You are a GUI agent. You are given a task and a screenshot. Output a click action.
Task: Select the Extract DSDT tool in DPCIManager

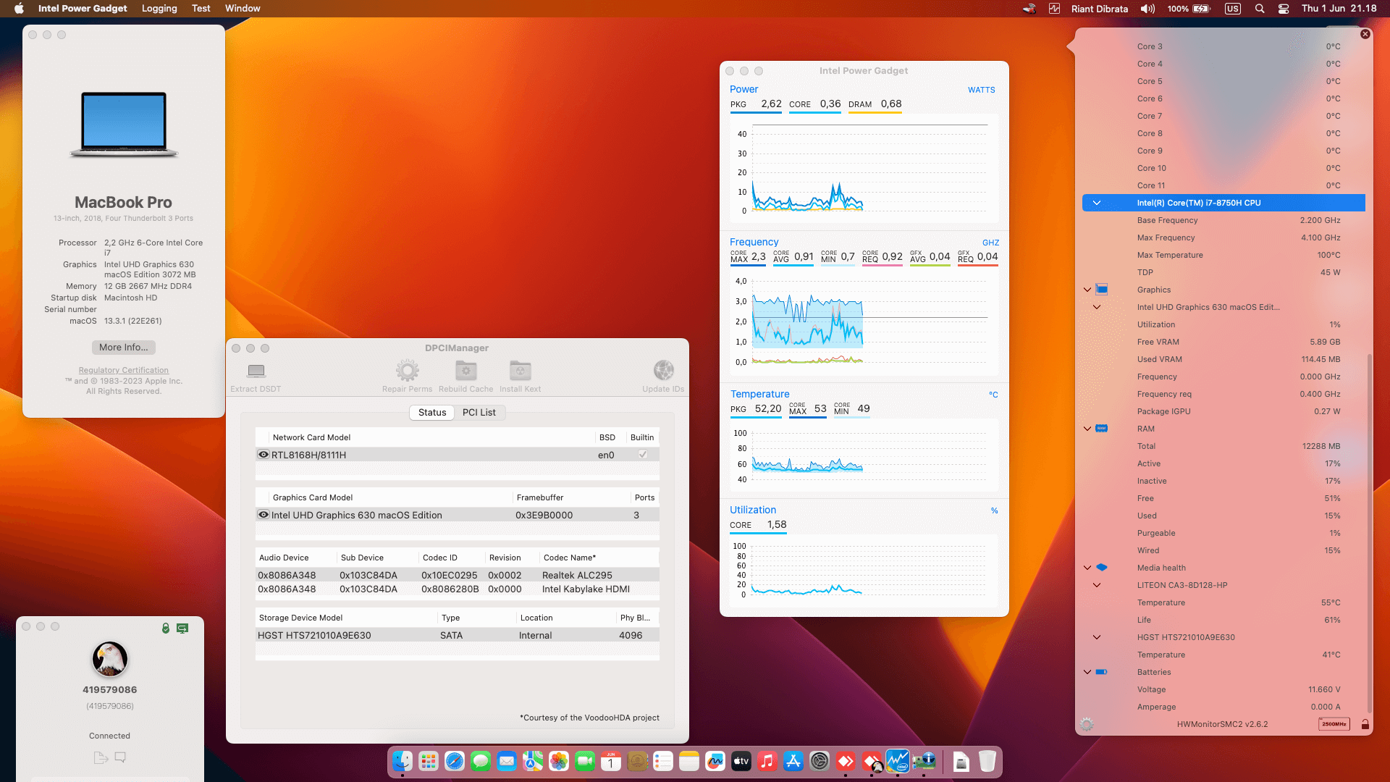point(255,372)
